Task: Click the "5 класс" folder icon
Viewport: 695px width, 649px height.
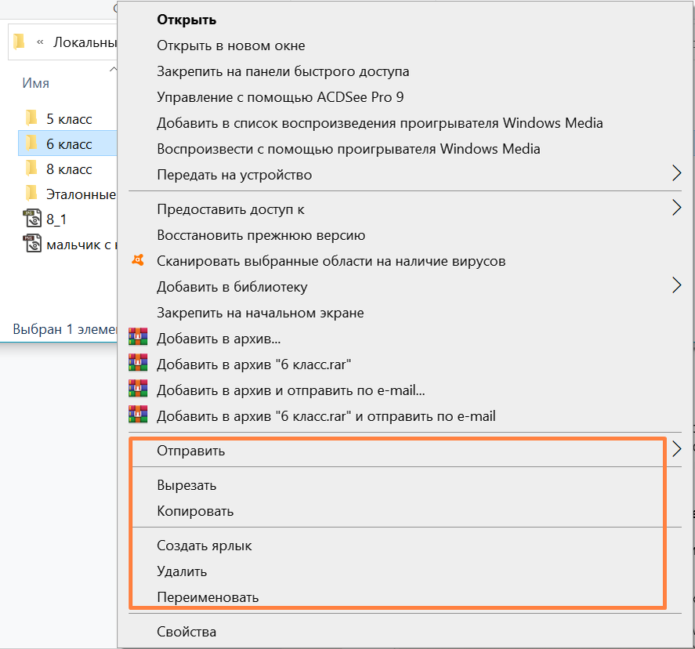Action: pyautogui.click(x=32, y=118)
